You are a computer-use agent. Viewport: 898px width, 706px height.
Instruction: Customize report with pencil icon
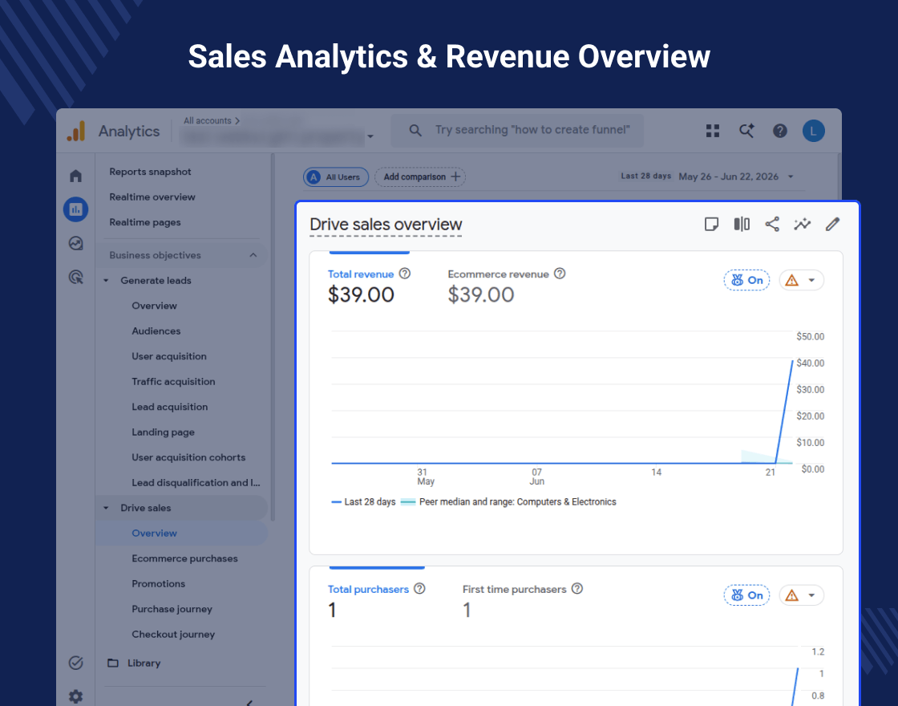833,224
